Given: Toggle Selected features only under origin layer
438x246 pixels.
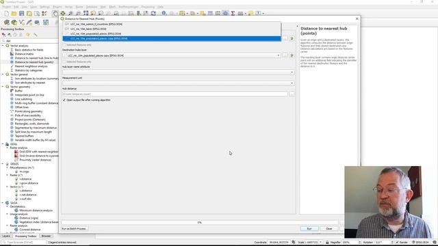Looking at the screenshot, I should pos(64,44).
